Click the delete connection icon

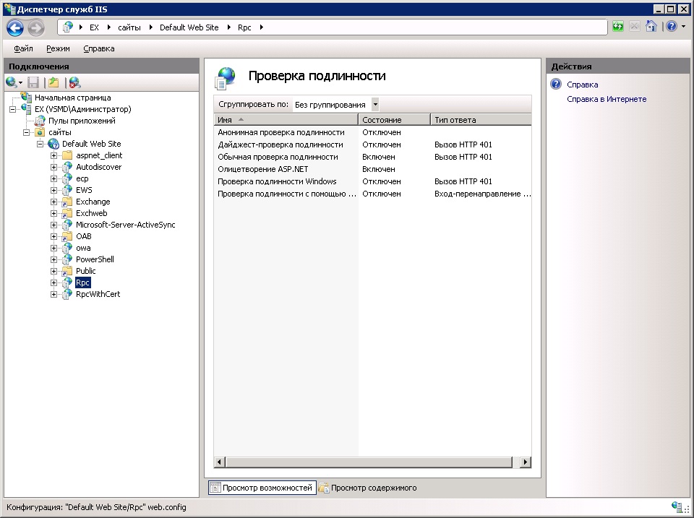point(74,82)
